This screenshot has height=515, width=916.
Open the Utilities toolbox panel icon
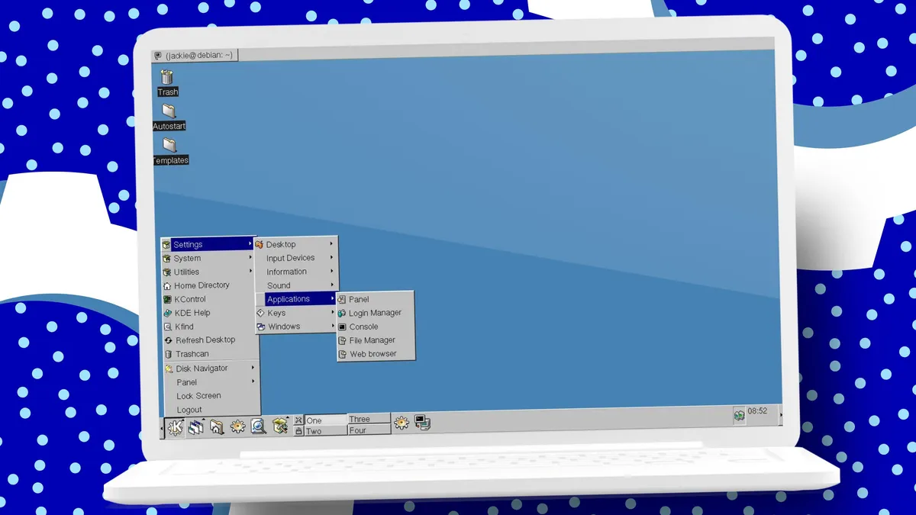click(x=280, y=426)
